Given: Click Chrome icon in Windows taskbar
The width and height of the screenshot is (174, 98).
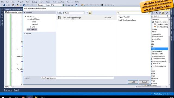Looking at the screenshot, I should 23,97.
